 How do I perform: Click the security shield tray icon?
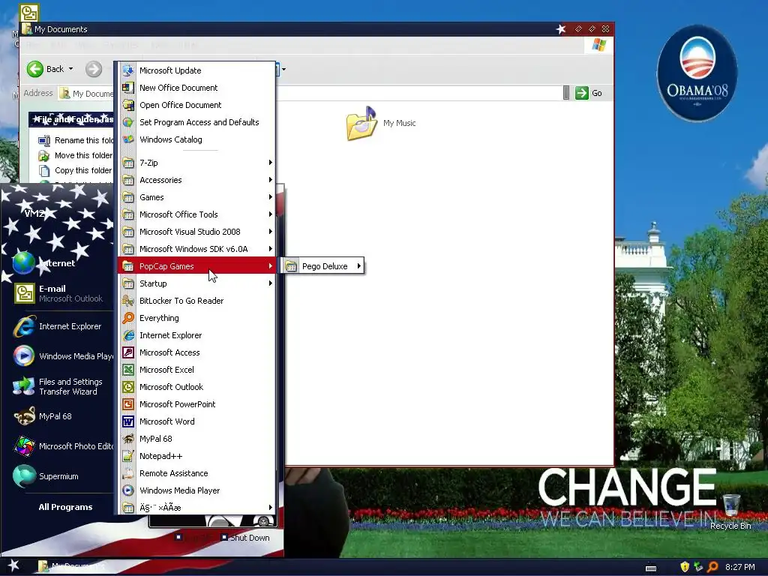pos(685,567)
